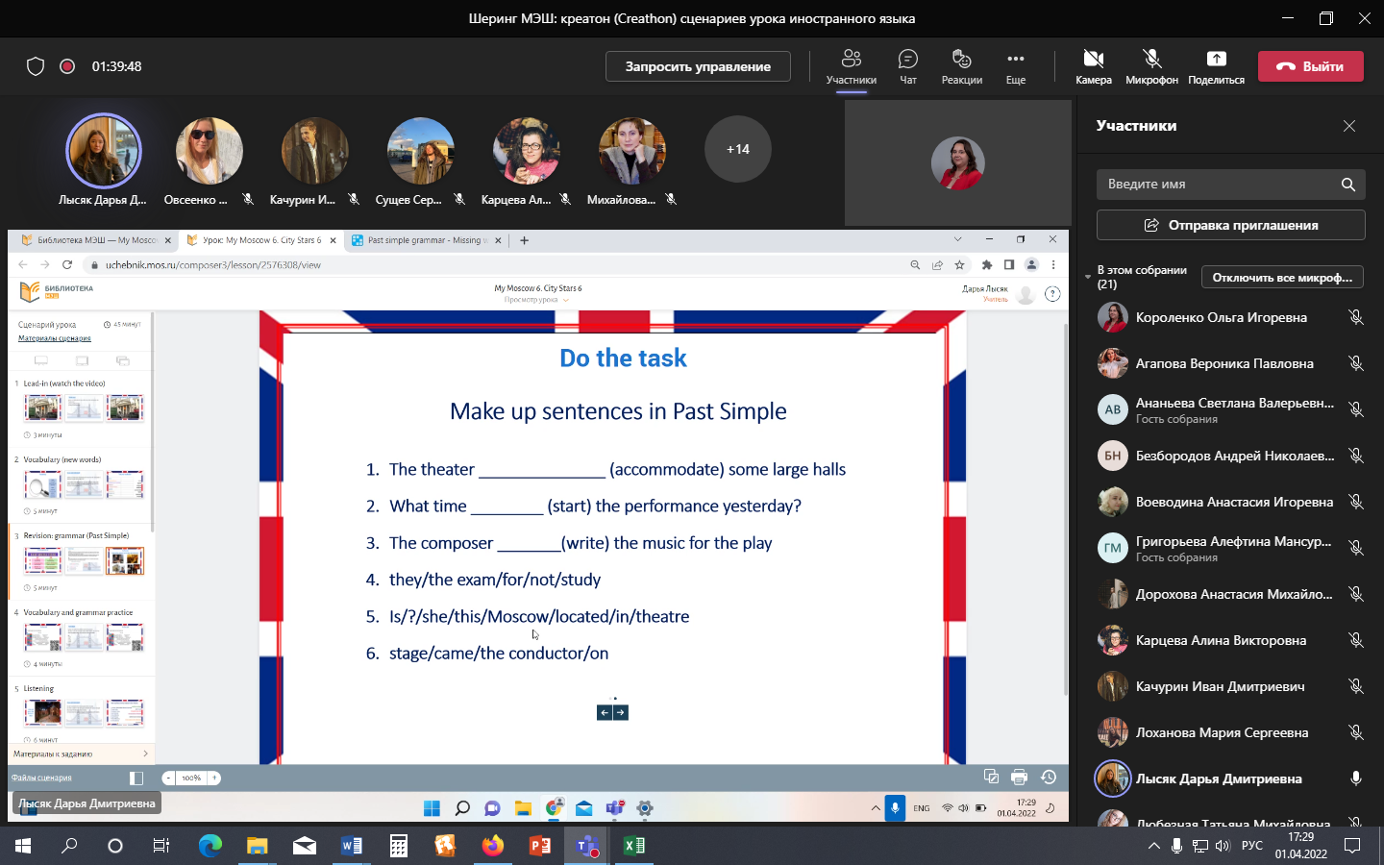The height and width of the screenshot is (865, 1384).
Task: Mute all microphones button
Action: (x=1281, y=278)
